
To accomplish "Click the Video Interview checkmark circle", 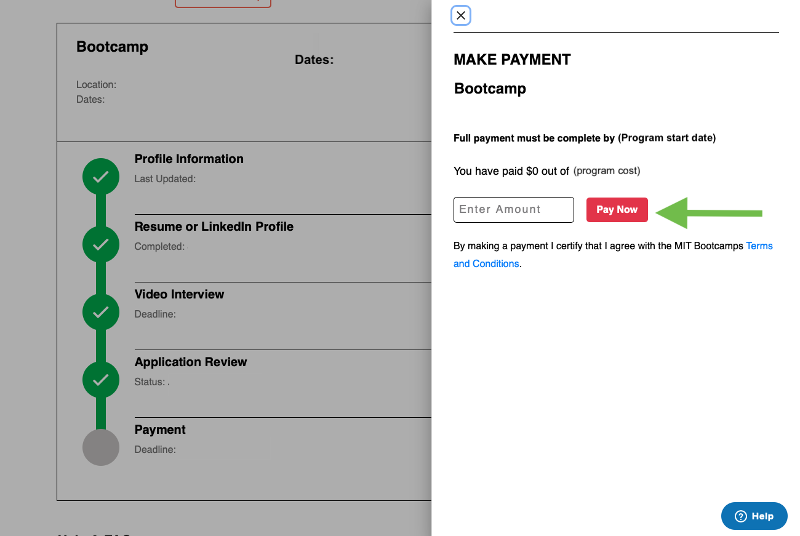I will [x=101, y=312].
